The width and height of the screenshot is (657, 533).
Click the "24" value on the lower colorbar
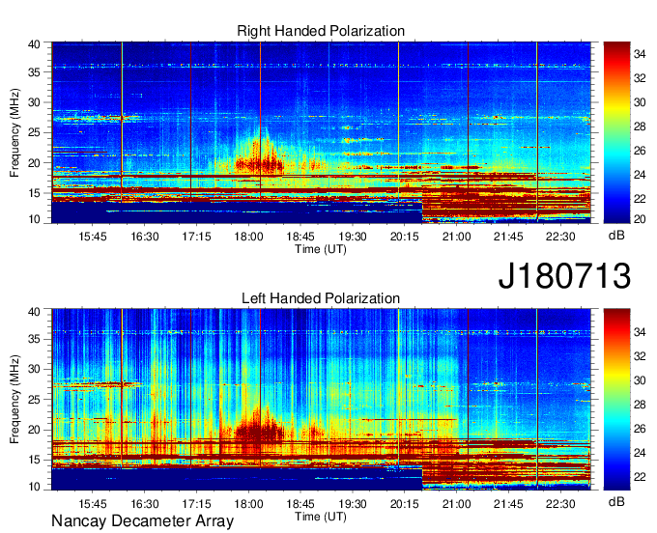(640, 453)
